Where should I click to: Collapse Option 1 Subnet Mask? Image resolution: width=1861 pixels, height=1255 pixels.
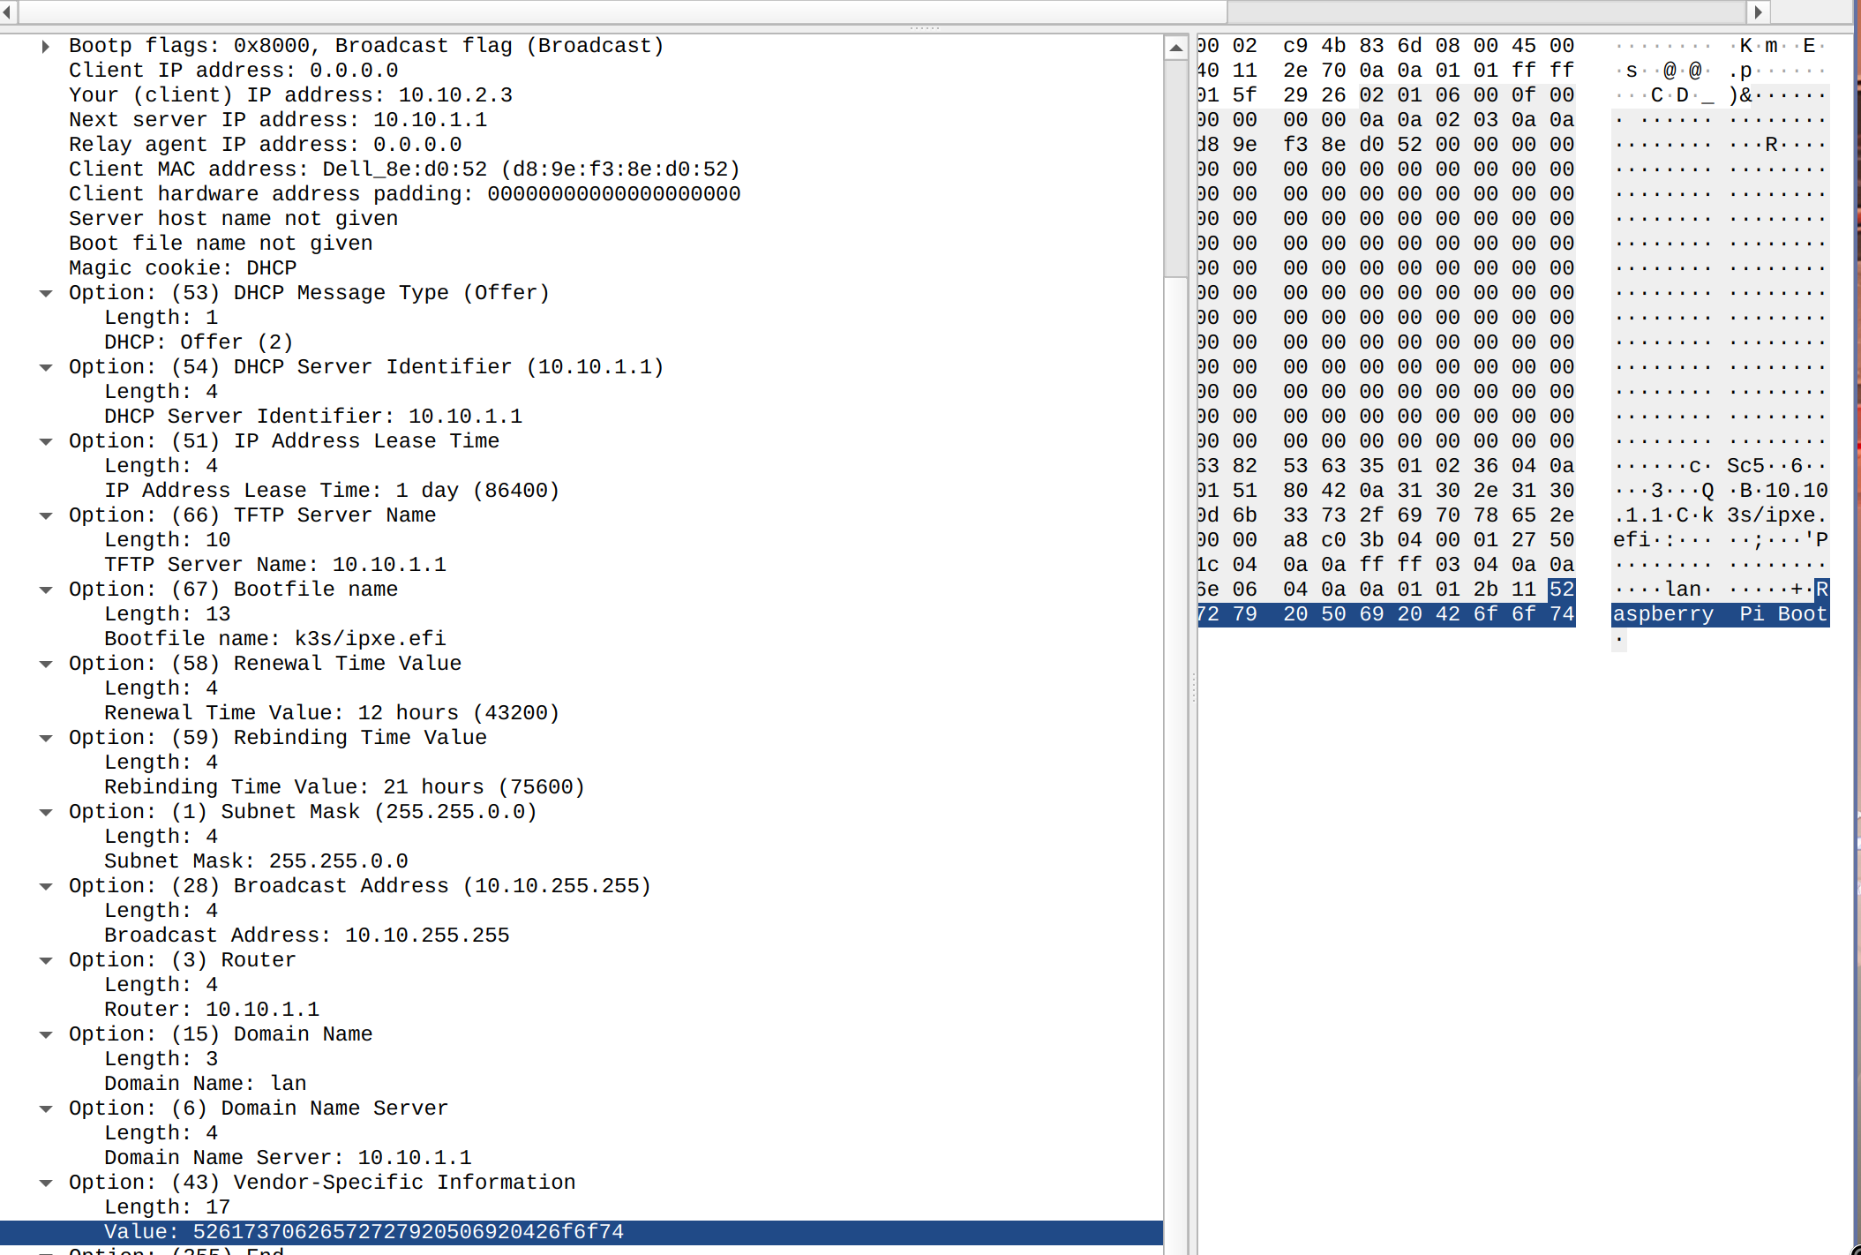pyautogui.click(x=45, y=812)
